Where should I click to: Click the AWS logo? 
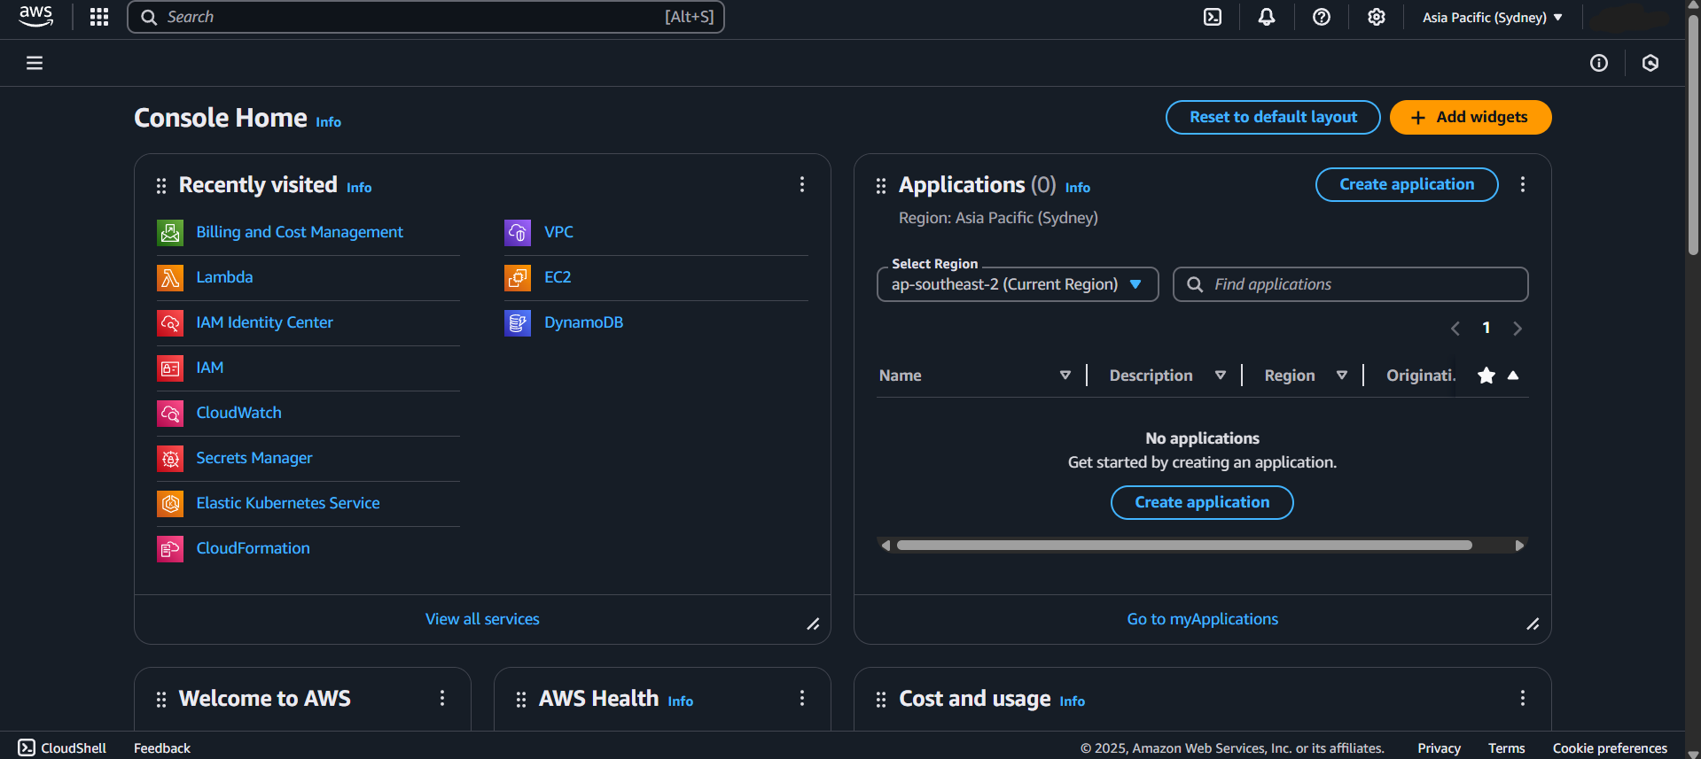coord(35,17)
